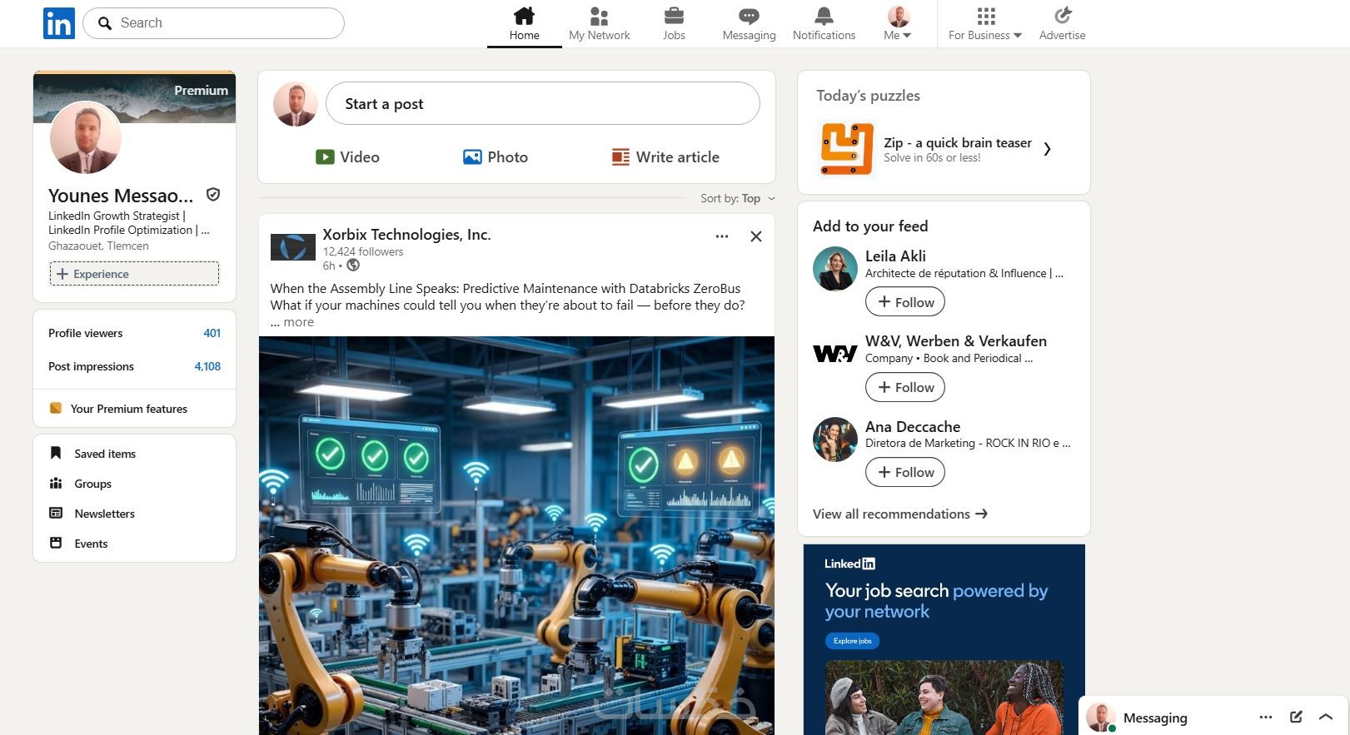Image resolution: width=1350 pixels, height=735 pixels.
Task: Open Xorbix Technologies, Inc. company page
Action: 406,235
